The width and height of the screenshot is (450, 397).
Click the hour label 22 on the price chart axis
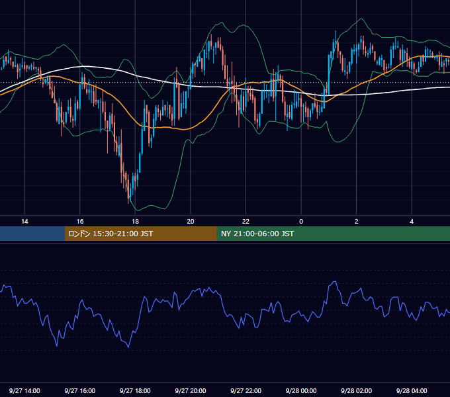click(246, 222)
